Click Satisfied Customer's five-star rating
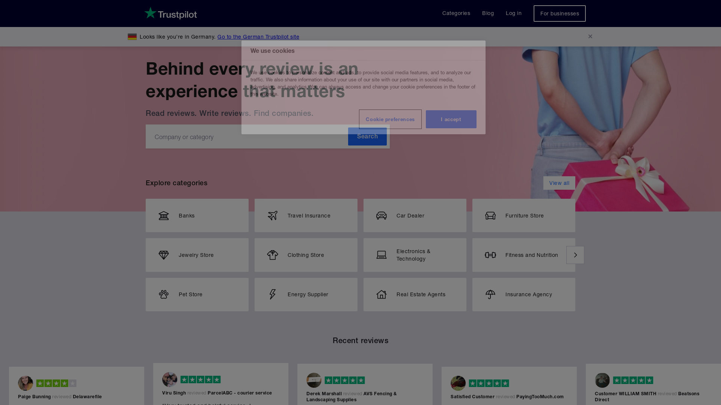The width and height of the screenshot is (721, 405). click(x=489, y=383)
